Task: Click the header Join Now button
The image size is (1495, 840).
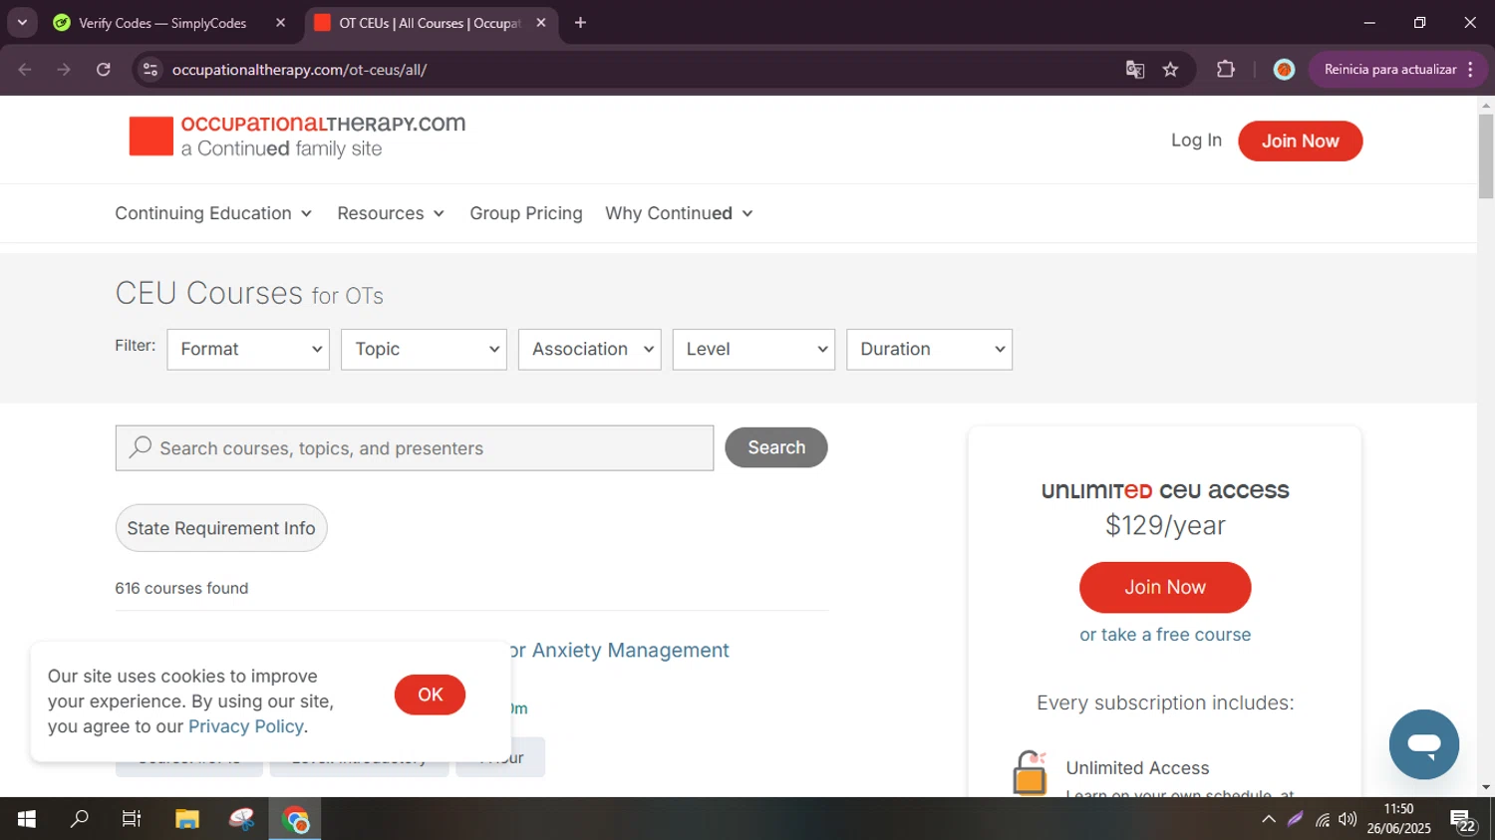Action: point(1300,140)
